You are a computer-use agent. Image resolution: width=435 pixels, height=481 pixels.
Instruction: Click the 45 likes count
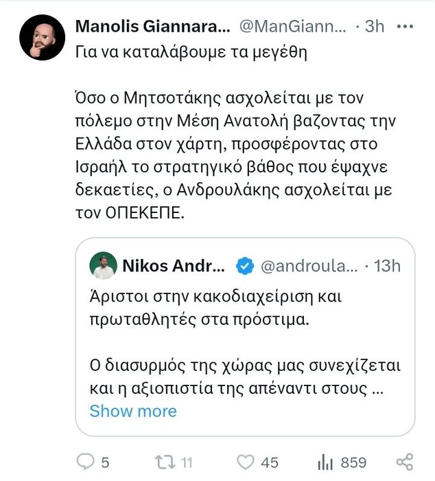click(x=270, y=462)
